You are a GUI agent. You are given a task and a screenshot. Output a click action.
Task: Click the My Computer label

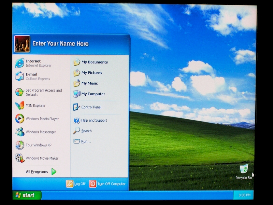[x=93, y=94]
